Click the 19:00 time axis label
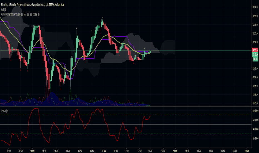Viewport: 259px width, 153px height. tap(246, 151)
